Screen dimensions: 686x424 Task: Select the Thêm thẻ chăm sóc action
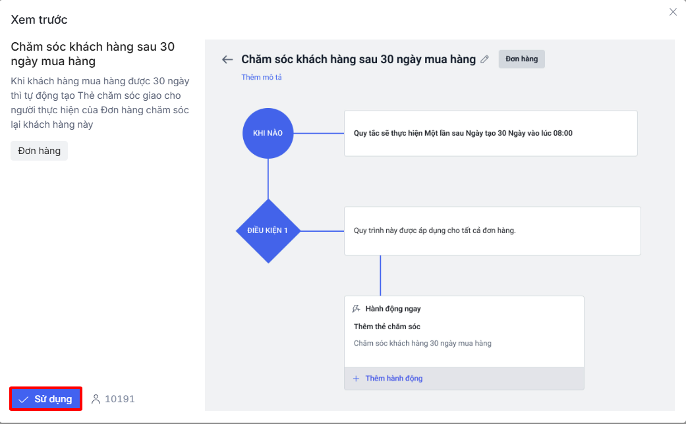[387, 327]
